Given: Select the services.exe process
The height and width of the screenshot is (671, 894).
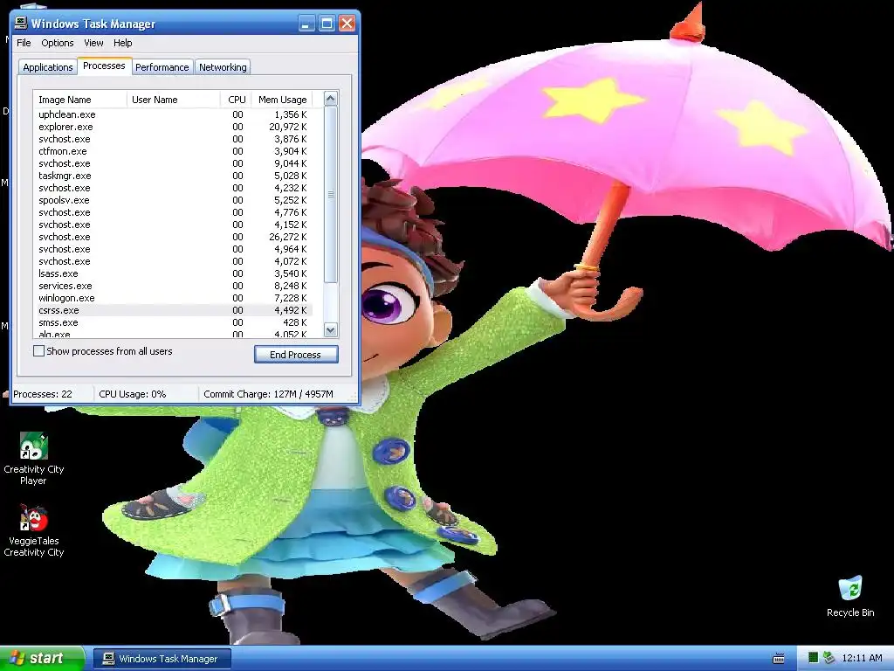Looking at the screenshot, I should pos(173,286).
